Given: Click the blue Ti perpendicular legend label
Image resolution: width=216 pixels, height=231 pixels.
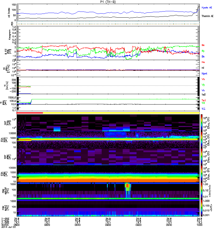Looking at the screenshot, I should click(x=203, y=109).
